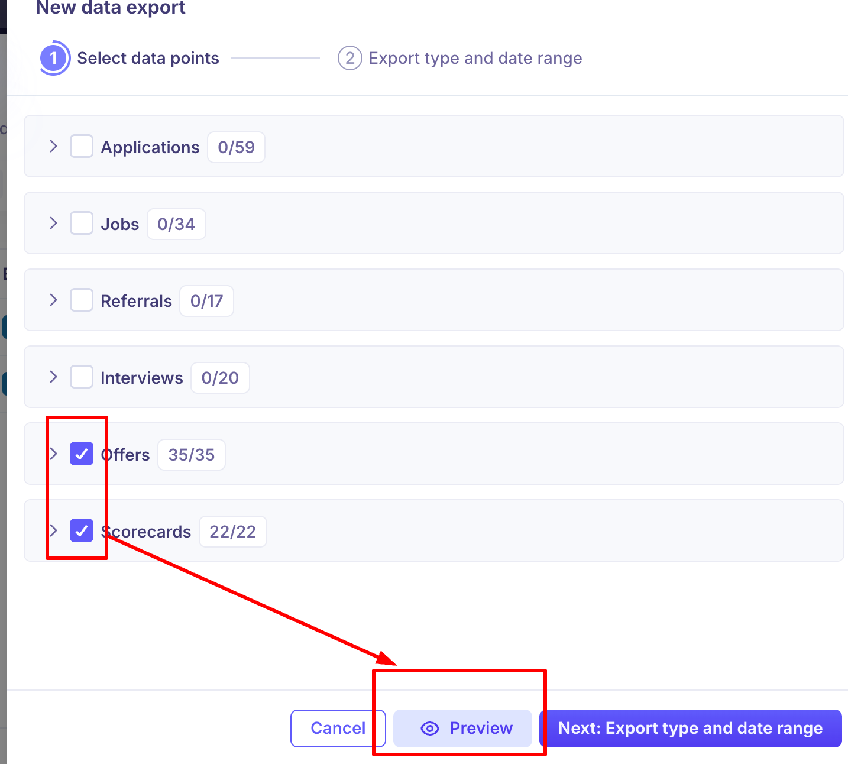Screen dimensions: 848x764
Task: Enable the Jobs checkbox
Action: tap(82, 223)
